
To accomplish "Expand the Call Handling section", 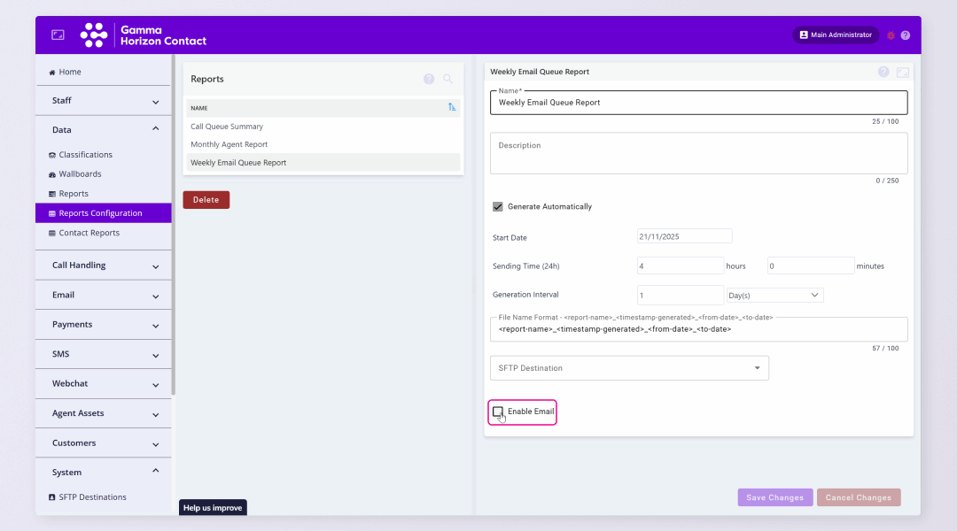I will [x=103, y=265].
